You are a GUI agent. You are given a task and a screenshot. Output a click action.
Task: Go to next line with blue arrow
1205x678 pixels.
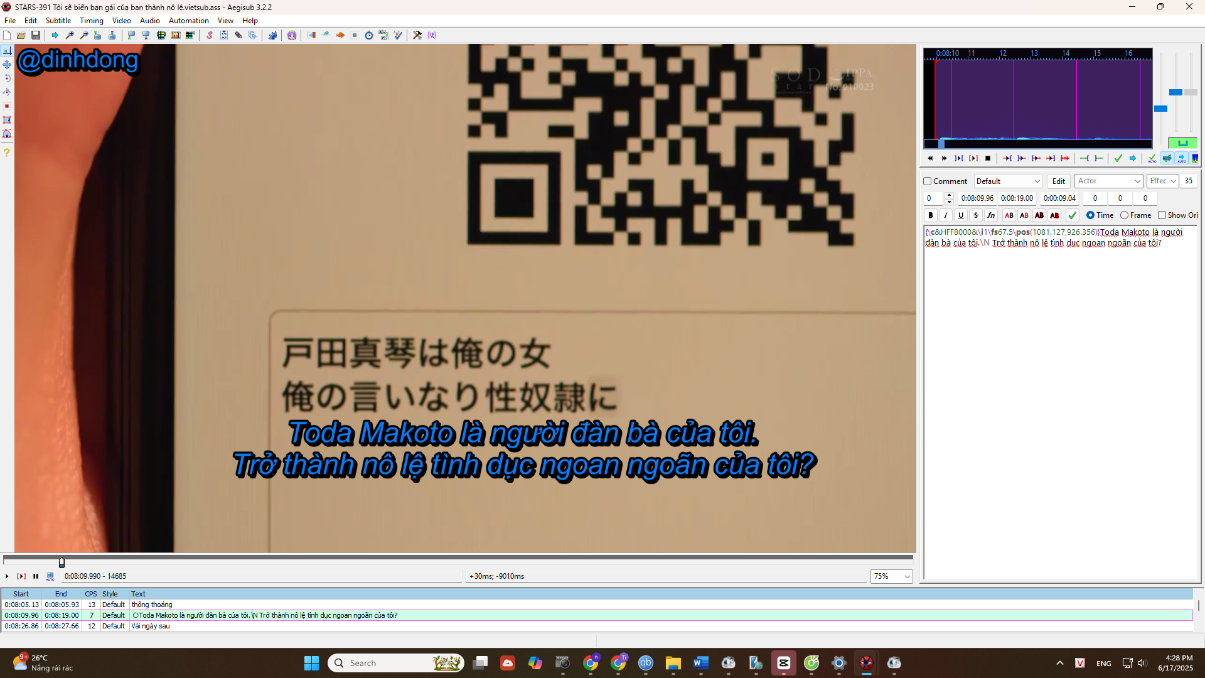1133,158
